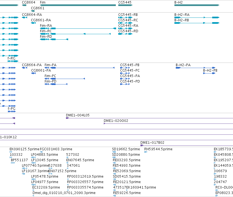Click the CG5445 gene label
Screen dimensions: 233x197
click(x=125, y=2)
